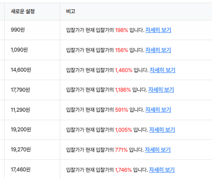Open 자세히 보기 link for 198% bid
The height and width of the screenshot is (179, 212).
pos(158,30)
